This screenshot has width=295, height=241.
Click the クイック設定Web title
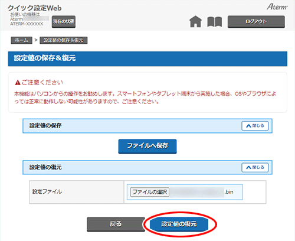[35, 8]
